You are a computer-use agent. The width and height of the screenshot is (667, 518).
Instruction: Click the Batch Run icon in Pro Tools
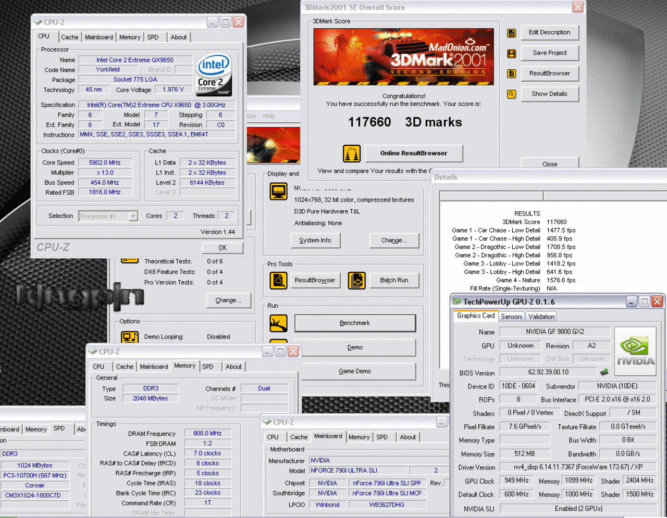coord(357,281)
